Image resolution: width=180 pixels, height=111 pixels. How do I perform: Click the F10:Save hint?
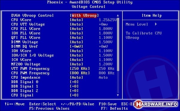(x=108, y=104)
